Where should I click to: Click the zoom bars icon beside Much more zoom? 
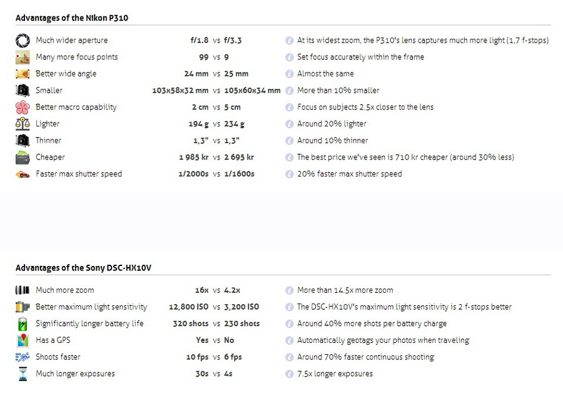point(23,290)
